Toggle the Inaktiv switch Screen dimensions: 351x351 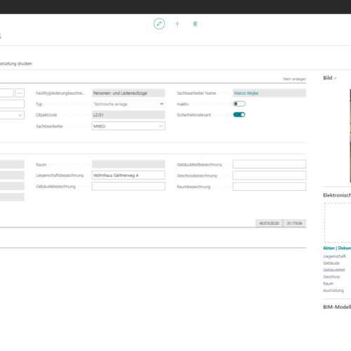point(239,104)
